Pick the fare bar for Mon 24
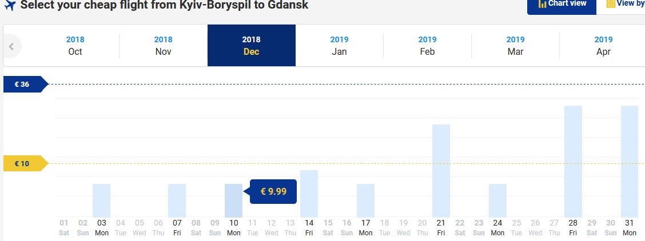The width and height of the screenshot is (645, 241). click(x=497, y=200)
